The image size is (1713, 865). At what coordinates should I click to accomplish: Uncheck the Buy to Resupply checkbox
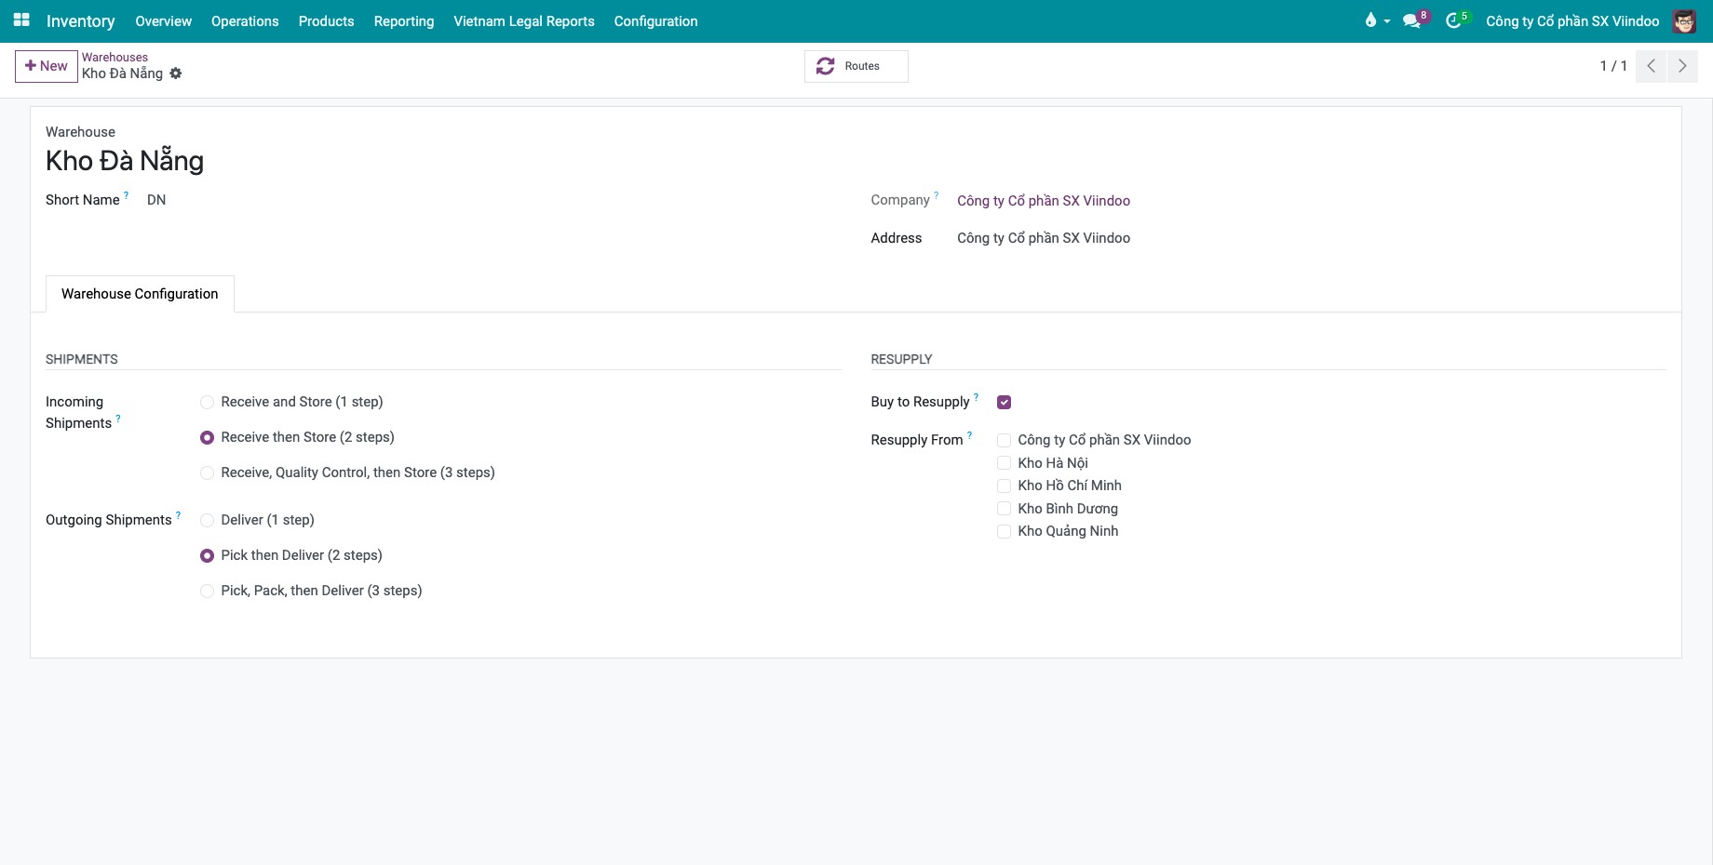pos(1004,402)
